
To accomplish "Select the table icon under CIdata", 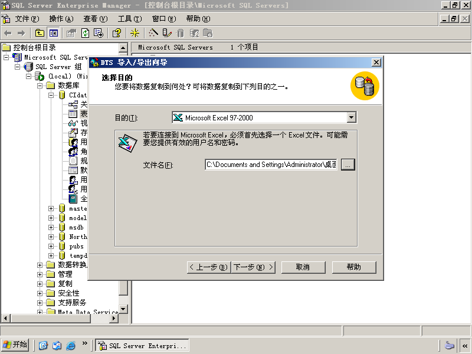I will 73,114.
